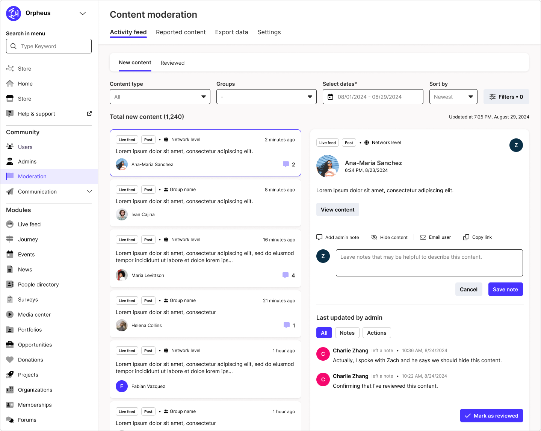Open the Sort by Newest dropdown
541x431 pixels.
[x=453, y=97]
